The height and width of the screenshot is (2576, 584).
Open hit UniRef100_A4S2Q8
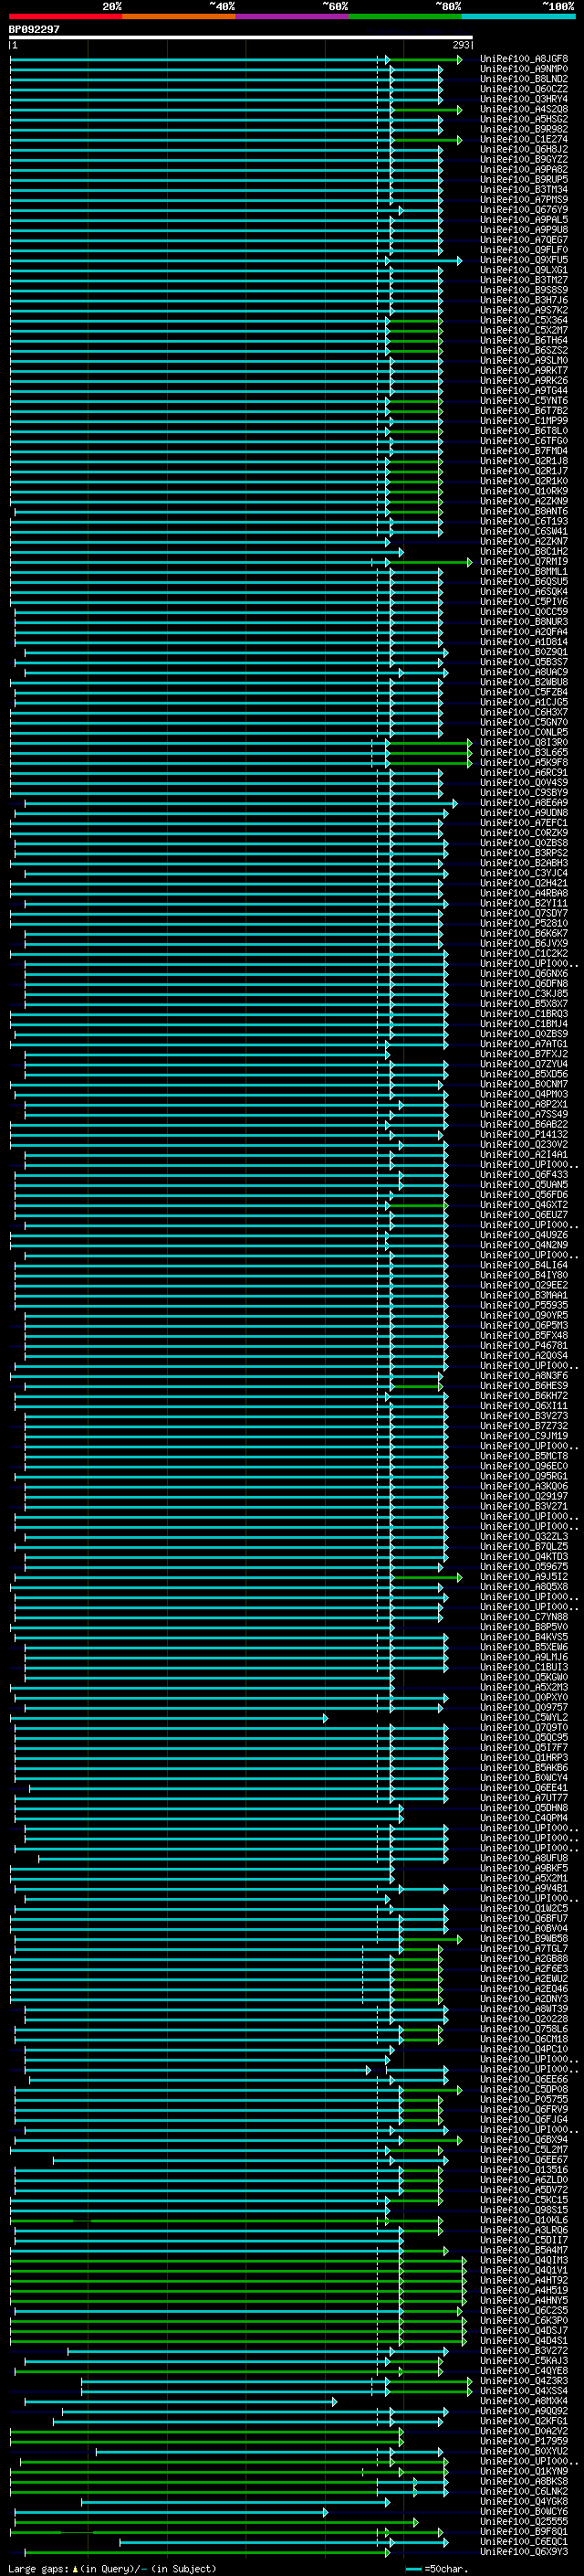tap(524, 109)
